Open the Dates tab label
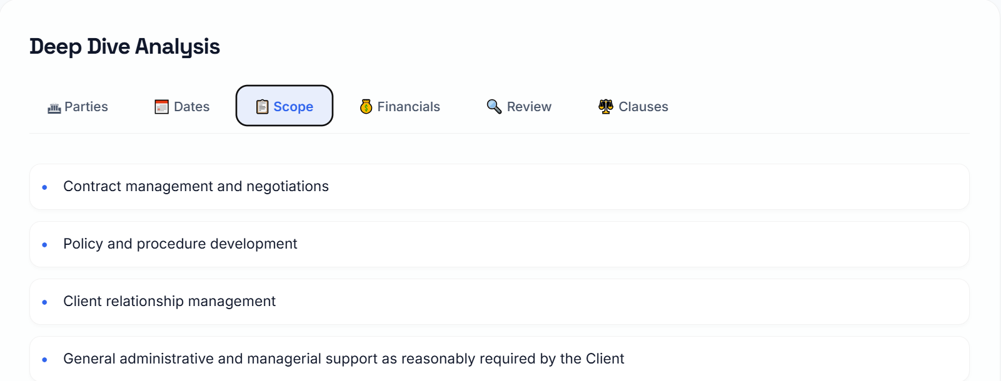This screenshot has width=1001, height=381. [192, 107]
